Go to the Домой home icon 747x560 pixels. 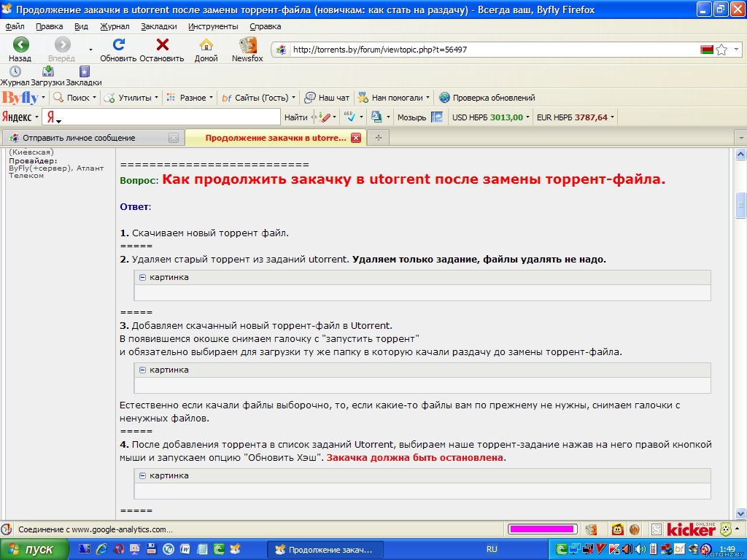point(206,44)
